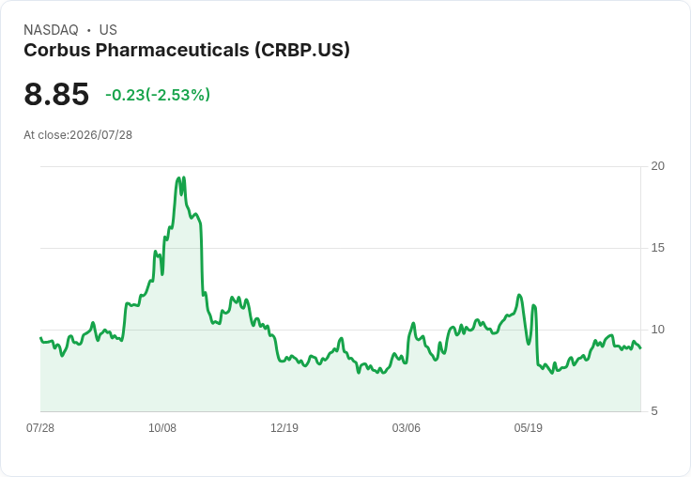Screen dimensions: 691x477
Task: Click the 07/28 x-axis date label
Action: 40,428
